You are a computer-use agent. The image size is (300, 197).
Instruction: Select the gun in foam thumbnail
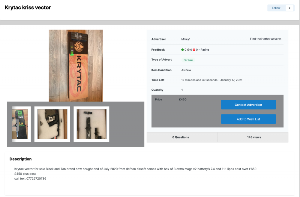[x=52, y=124]
